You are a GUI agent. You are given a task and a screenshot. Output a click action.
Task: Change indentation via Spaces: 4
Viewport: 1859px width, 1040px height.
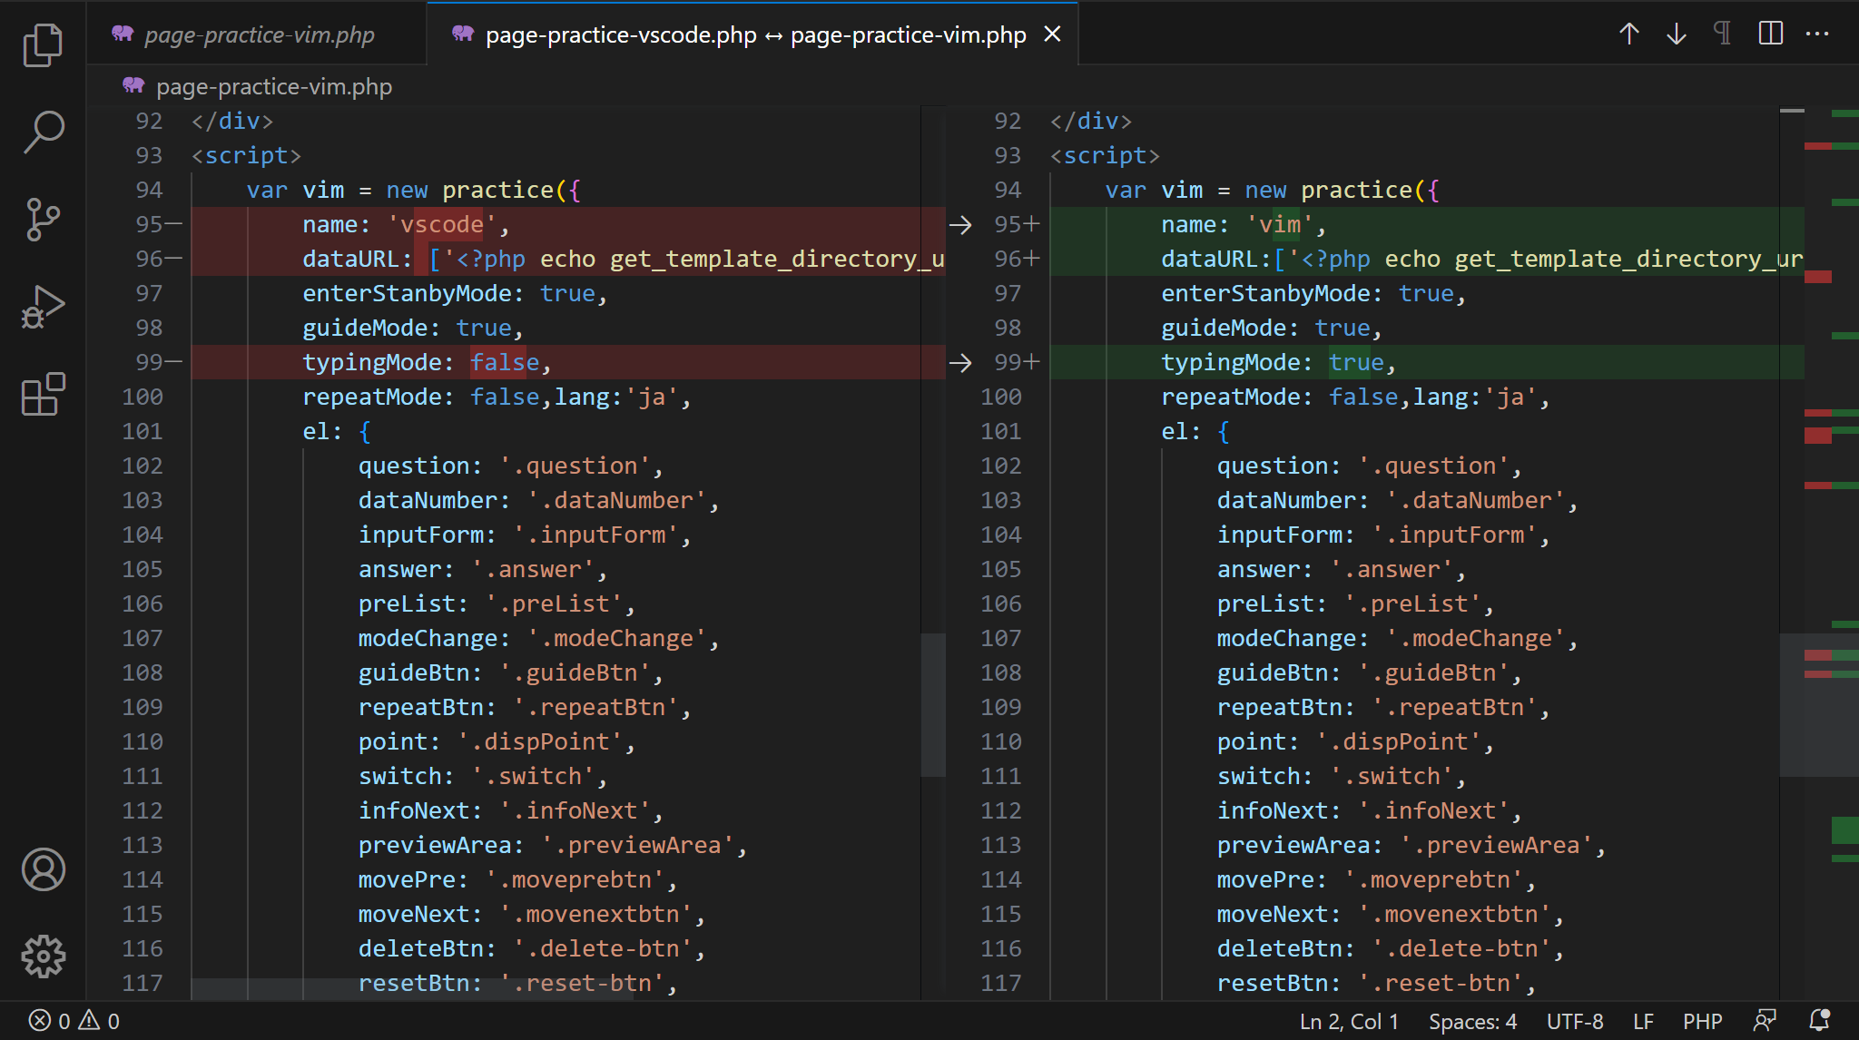pos(1472,1021)
